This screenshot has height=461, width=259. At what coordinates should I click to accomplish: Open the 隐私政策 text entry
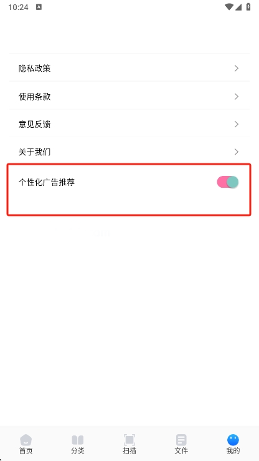point(35,69)
